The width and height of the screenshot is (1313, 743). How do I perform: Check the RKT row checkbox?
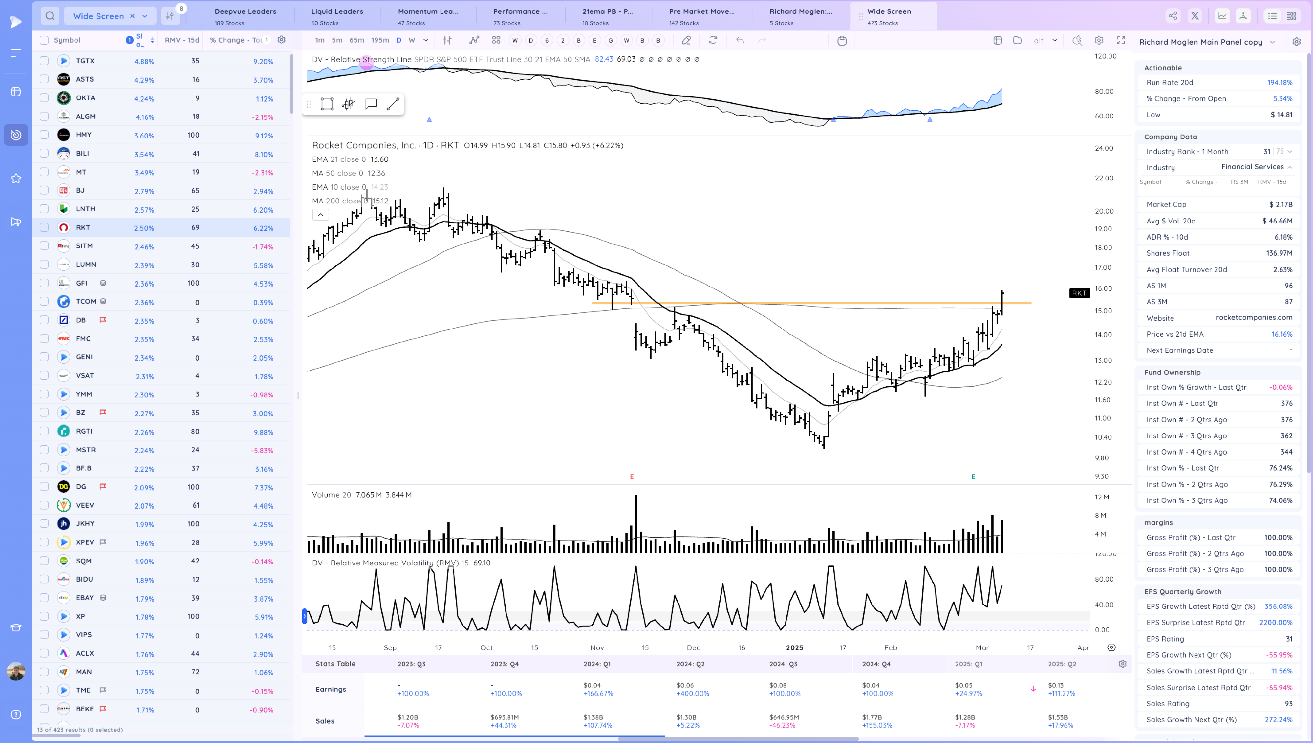[x=44, y=228]
